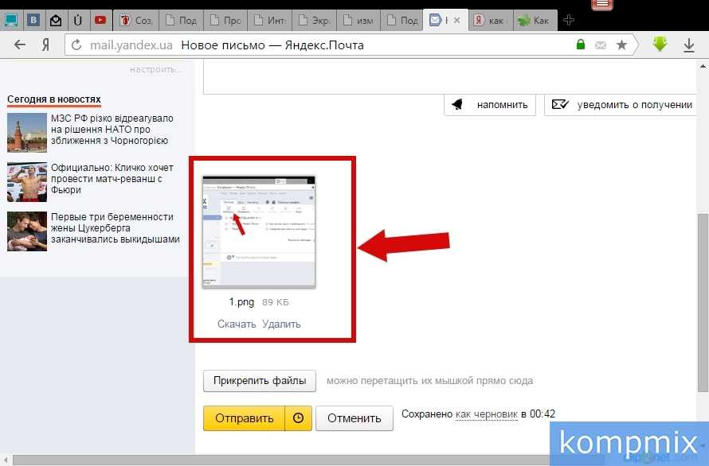Click the bell icon on 'напомнить'

(457, 105)
